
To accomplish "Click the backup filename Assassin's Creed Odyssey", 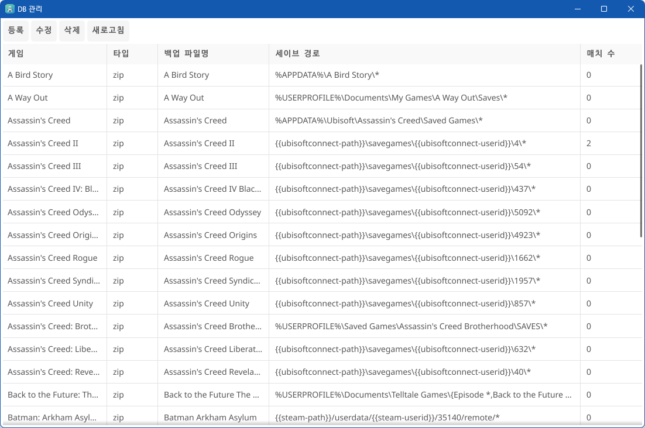I will coord(212,212).
